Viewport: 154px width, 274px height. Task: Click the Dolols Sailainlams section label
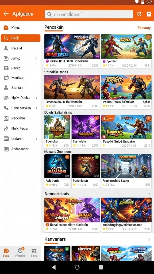click(58, 112)
